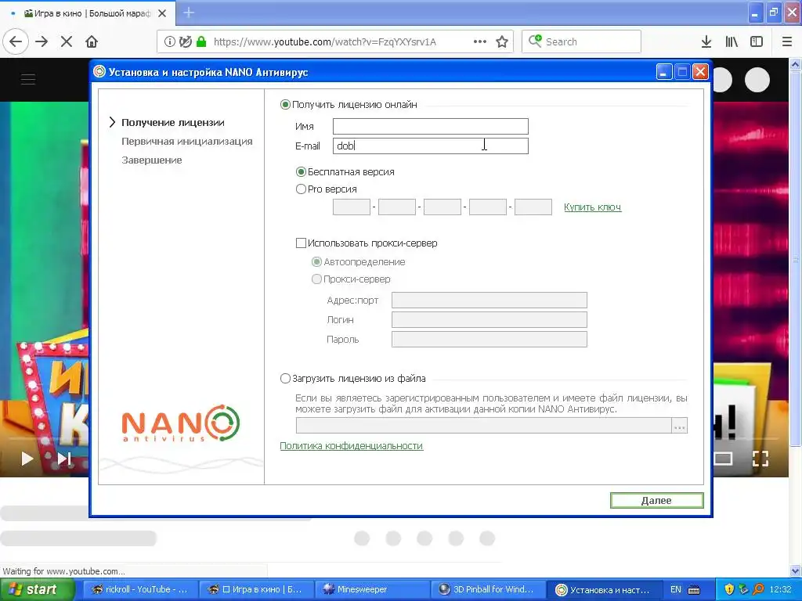802x601 pixels.
Task: Click the E-mail input field
Action: [430, 146]
